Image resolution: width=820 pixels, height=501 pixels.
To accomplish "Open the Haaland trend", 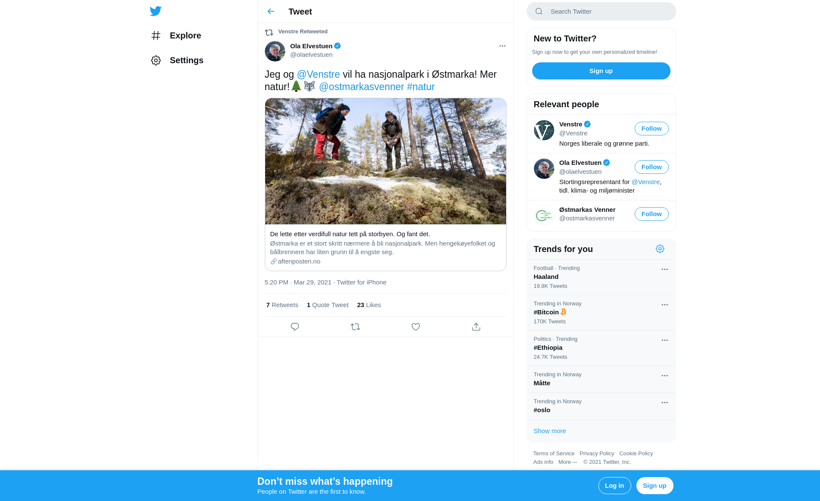I will 601,277.
